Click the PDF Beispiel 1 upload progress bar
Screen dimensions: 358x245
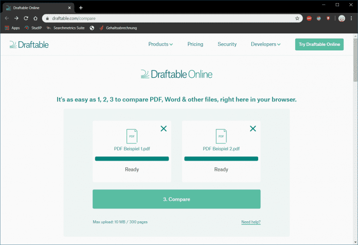pos(132,159)
